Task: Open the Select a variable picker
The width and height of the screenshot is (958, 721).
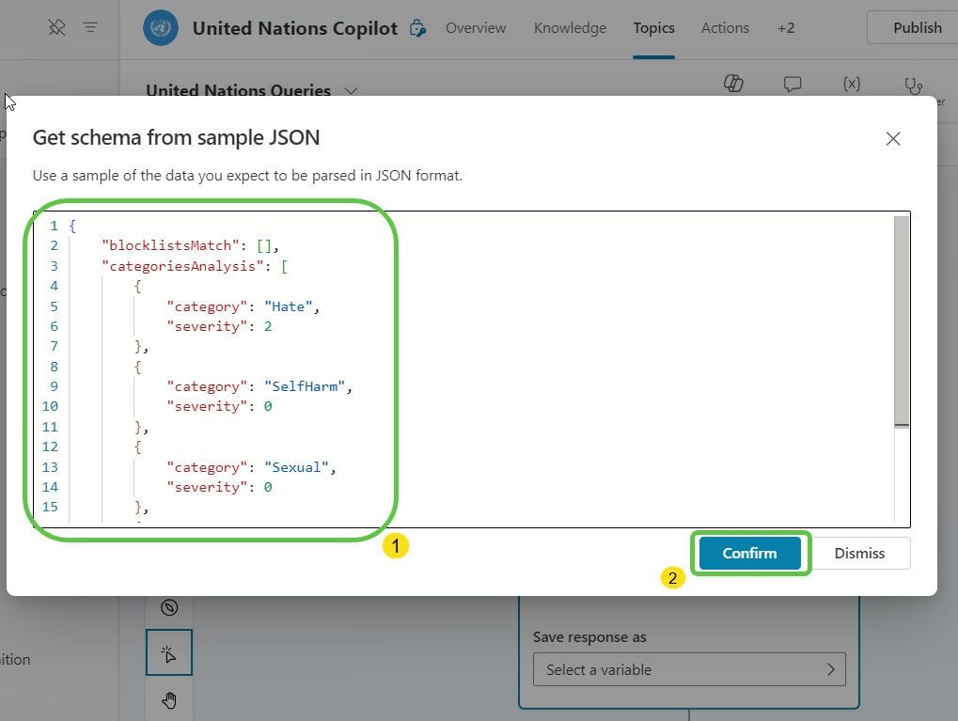Action: tap(689, 669)
